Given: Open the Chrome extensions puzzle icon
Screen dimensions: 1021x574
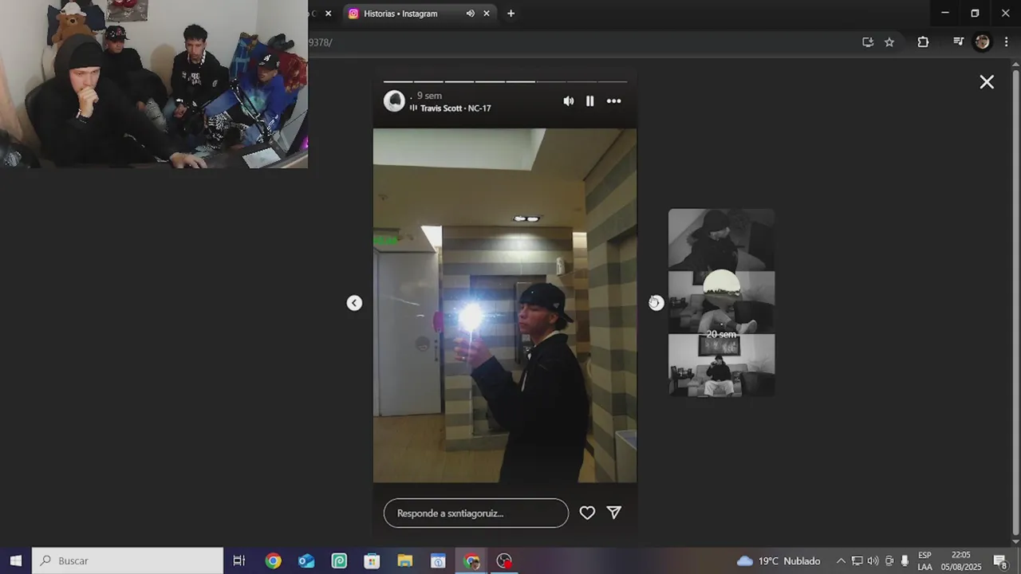Looking at the screenshot, I should click(923, 42).
